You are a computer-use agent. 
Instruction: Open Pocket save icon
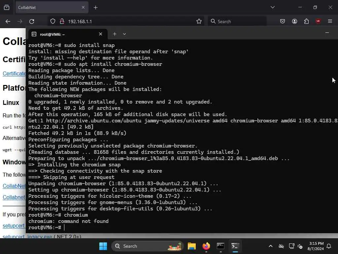(283, 21)
